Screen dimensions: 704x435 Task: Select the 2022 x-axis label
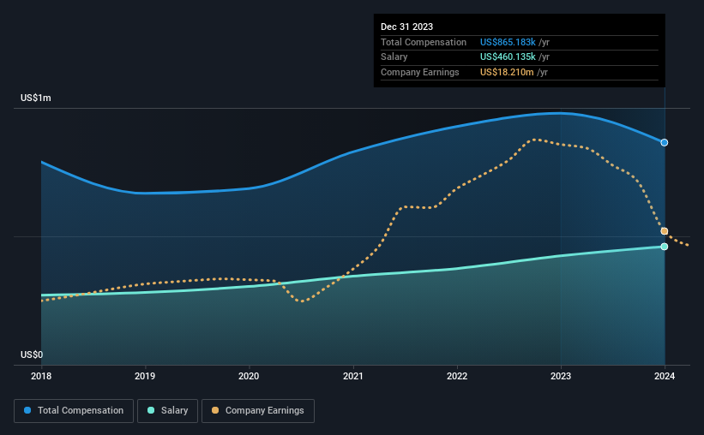point(457,376)
